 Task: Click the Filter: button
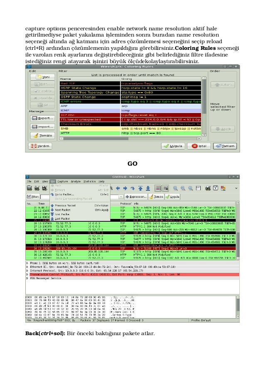point(33,196)
